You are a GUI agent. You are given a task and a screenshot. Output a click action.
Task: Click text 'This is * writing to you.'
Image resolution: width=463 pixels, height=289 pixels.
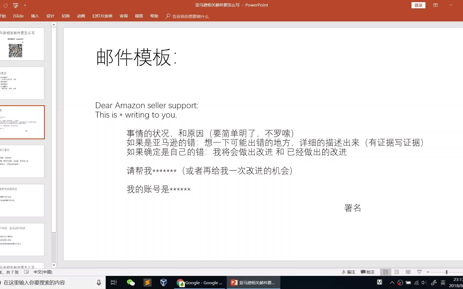136,115
